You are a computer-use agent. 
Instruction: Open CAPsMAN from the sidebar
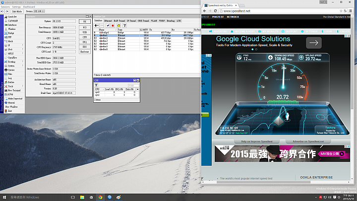pyautogui.click(x=13, y=21)
